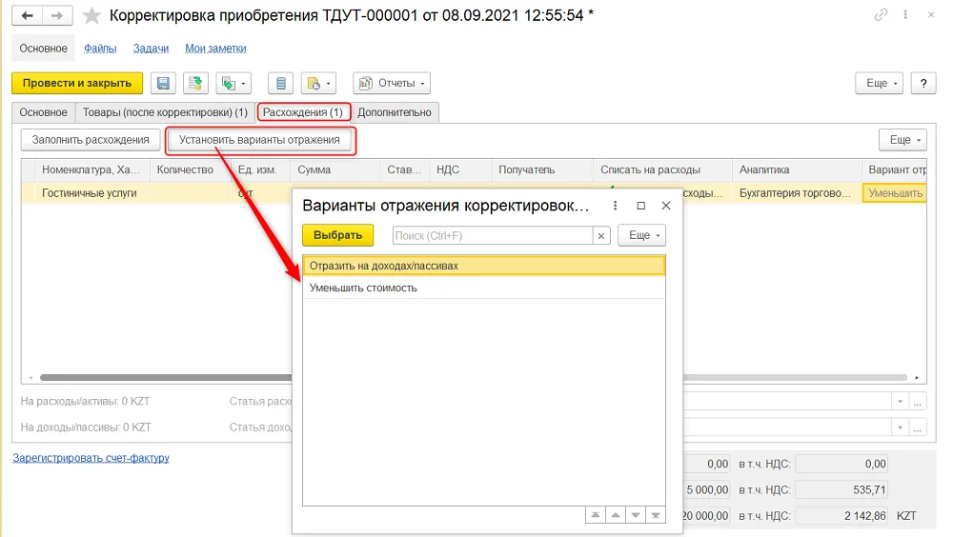Screen dimensions: 953x537
Task: Click Провести и закрыть button
Action: 77,83
